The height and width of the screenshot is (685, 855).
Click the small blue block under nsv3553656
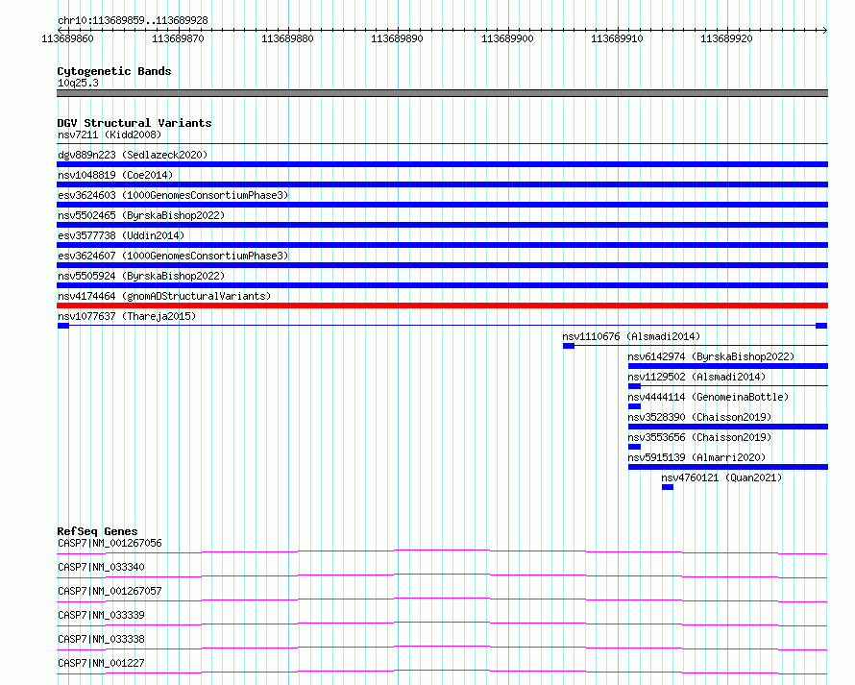(634, 447)
